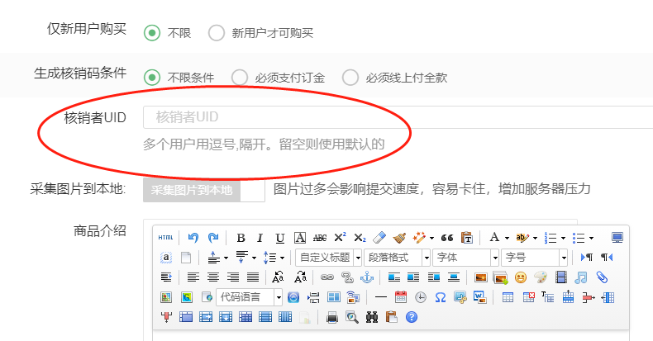Click the 核销者UID input field

pyautogui.click(x=397, y=117)
